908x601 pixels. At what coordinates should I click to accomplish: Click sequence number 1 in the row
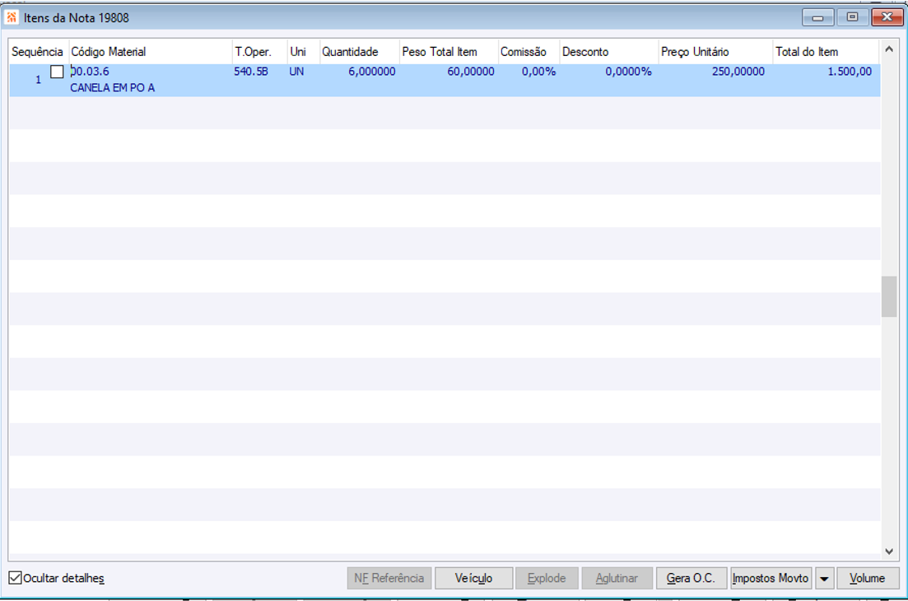point(38,80)
